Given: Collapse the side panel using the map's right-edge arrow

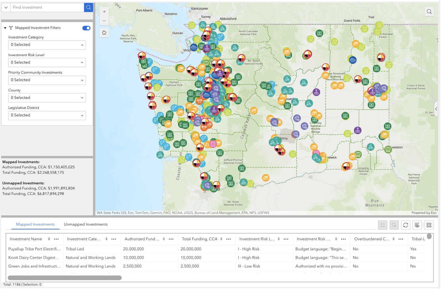Looking at the screenshot, I should (x=436, y=109).
